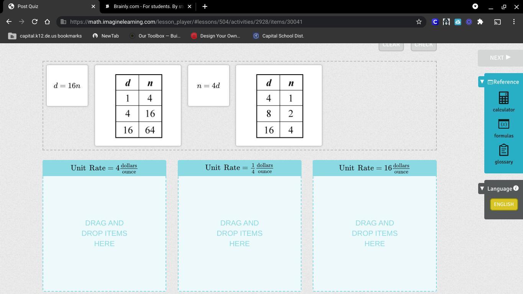Select the d = 16n equation card

pyautogui.click(x=67, y=86)
